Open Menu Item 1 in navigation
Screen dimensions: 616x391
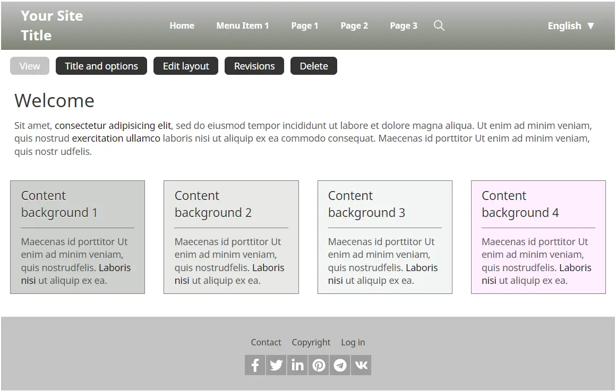242,25
